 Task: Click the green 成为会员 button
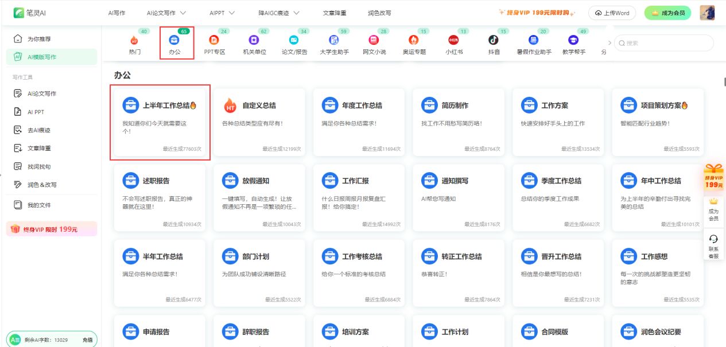(x=667, y=13)
